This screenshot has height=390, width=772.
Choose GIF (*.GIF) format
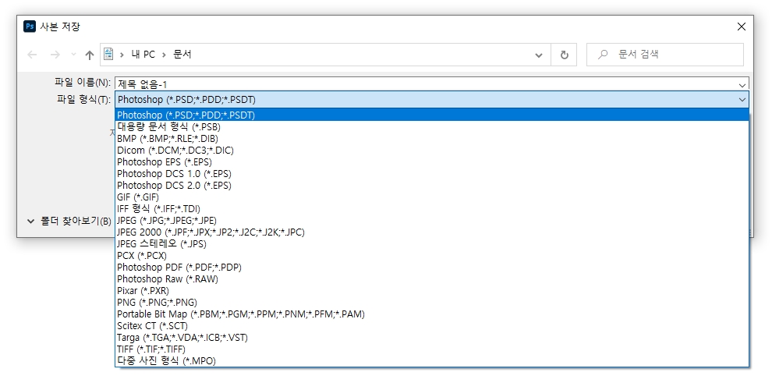432,197
